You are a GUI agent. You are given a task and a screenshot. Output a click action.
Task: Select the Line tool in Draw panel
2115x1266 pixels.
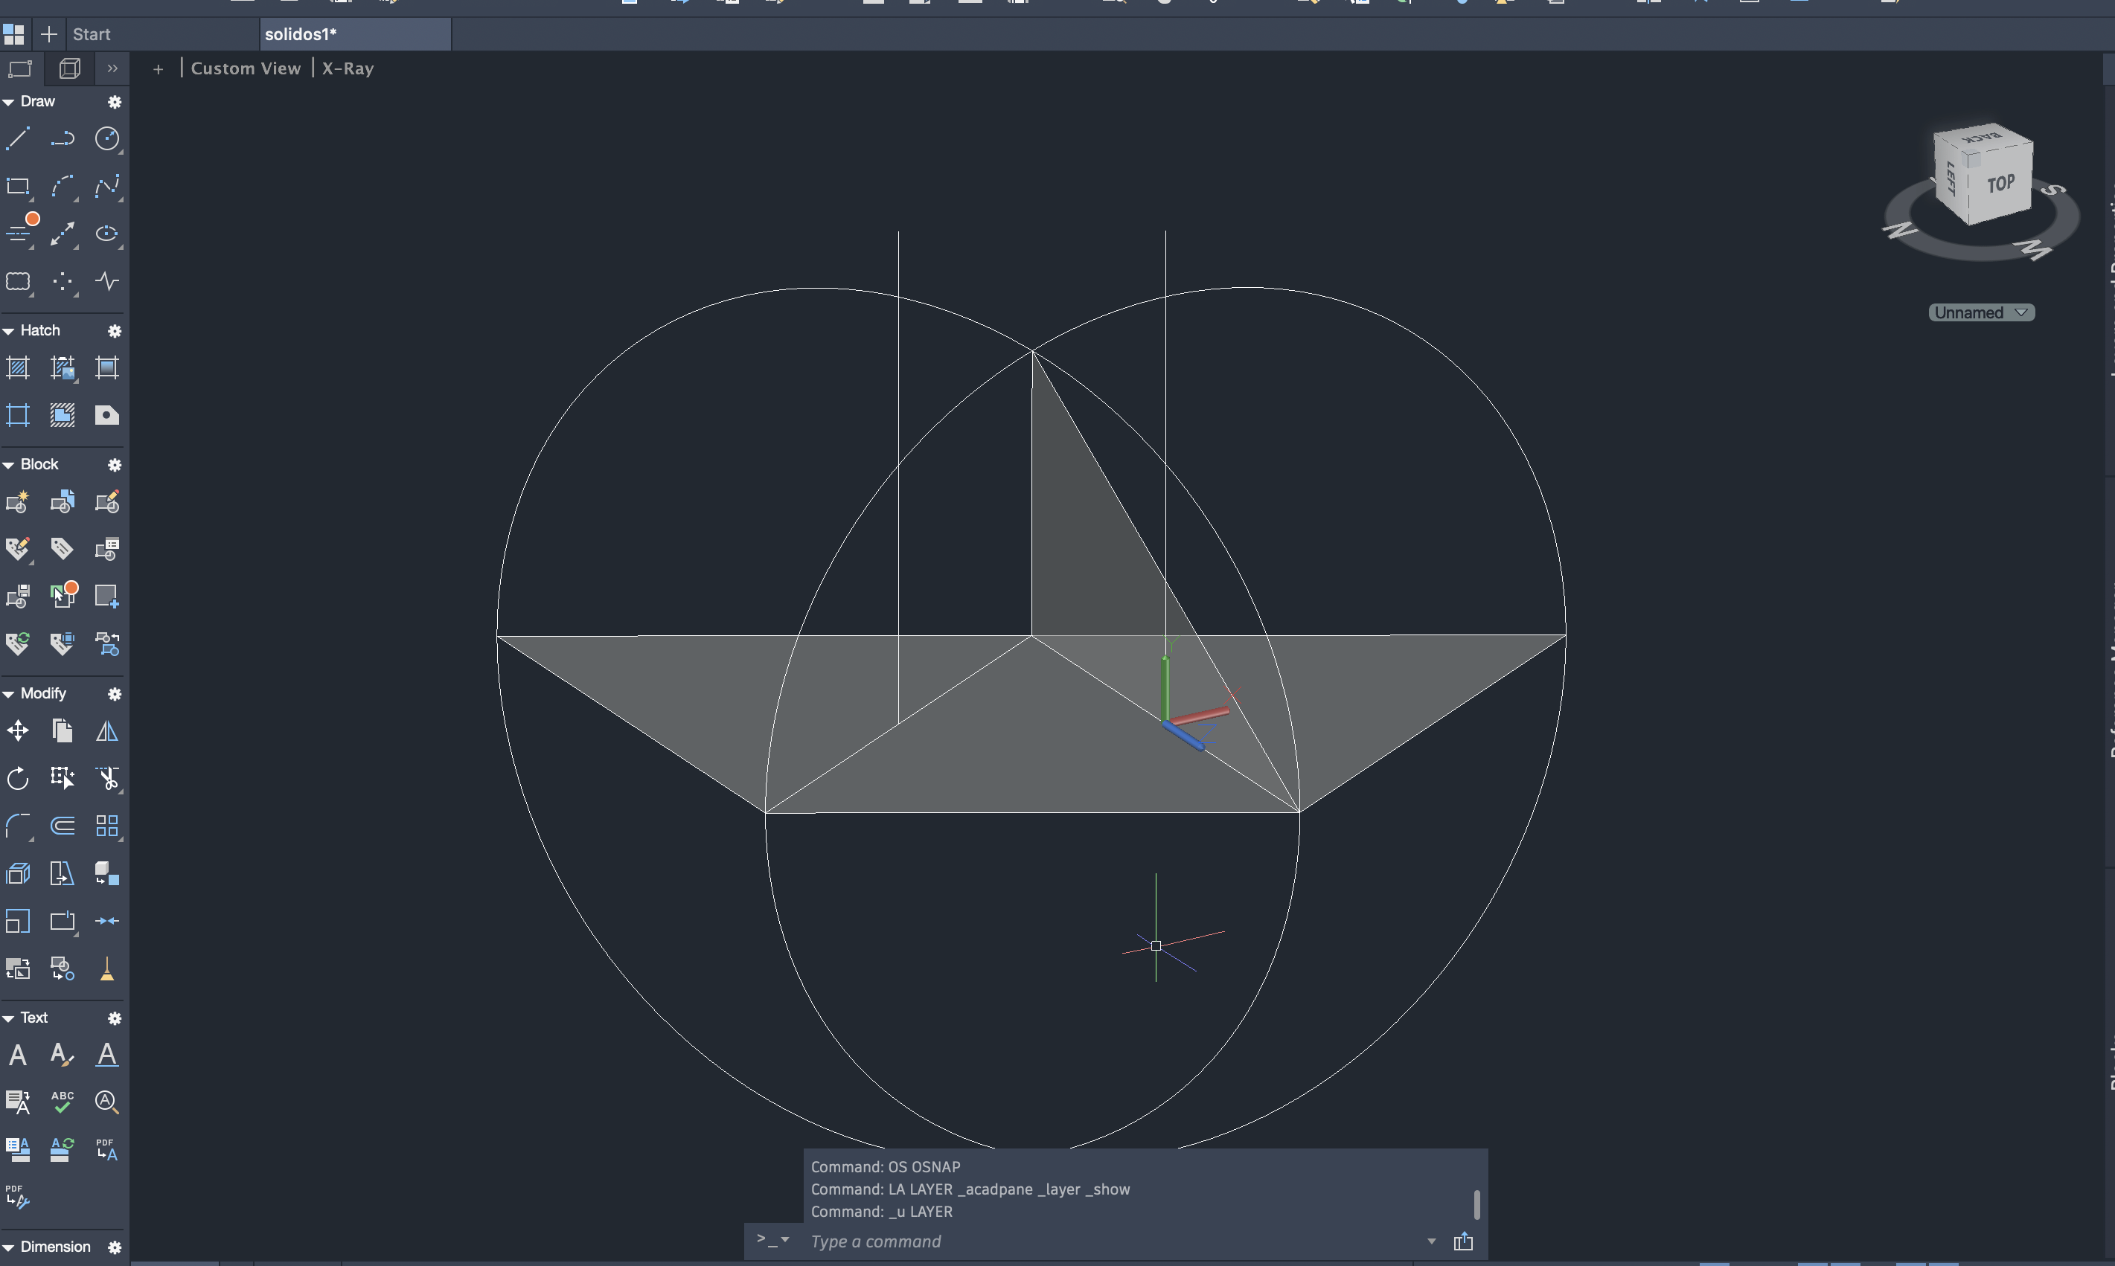click(18, 138)
